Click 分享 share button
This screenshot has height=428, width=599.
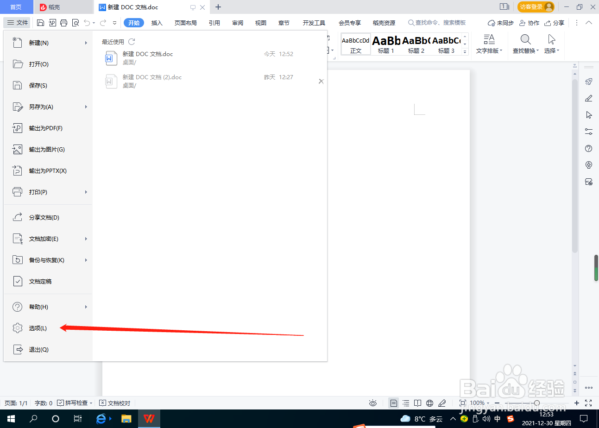[555, 23]
